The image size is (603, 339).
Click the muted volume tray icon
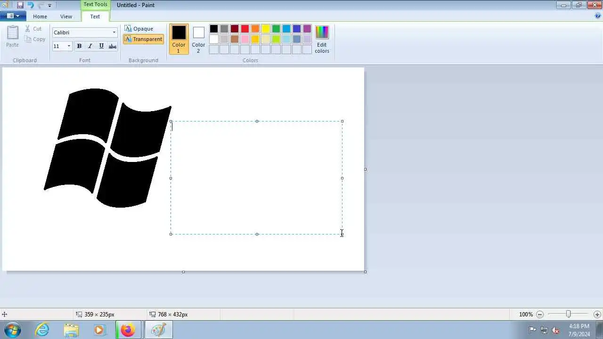[555, 330]
